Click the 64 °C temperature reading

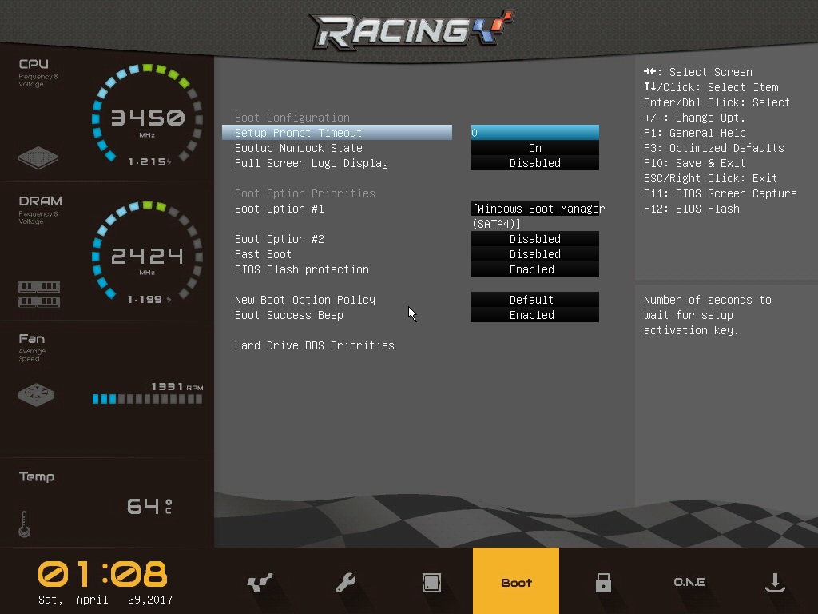click(x=149, y=506)
